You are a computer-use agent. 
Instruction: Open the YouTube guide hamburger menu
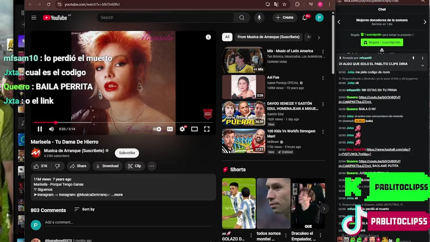coord(34,17)
